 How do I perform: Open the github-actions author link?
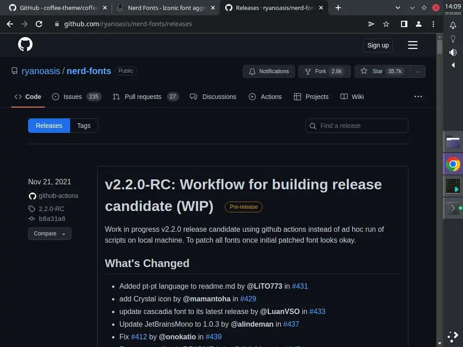tap(58, 196)
